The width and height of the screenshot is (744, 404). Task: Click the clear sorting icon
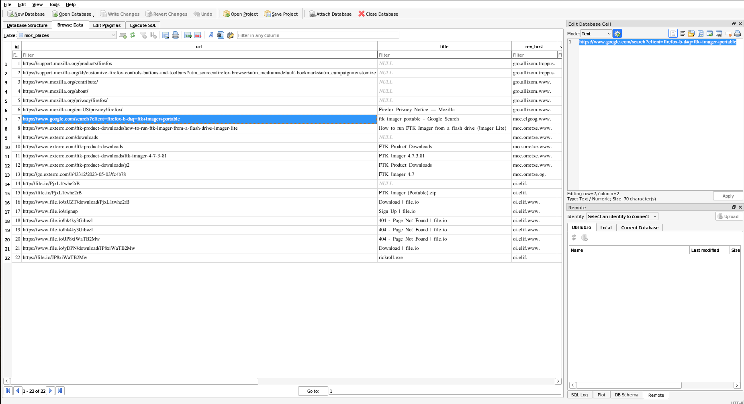coord(153,35)
